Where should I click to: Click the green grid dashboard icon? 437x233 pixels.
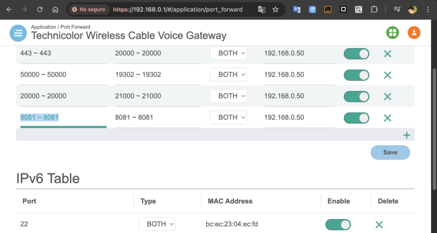pyautogui.click(x=393, y=32)
